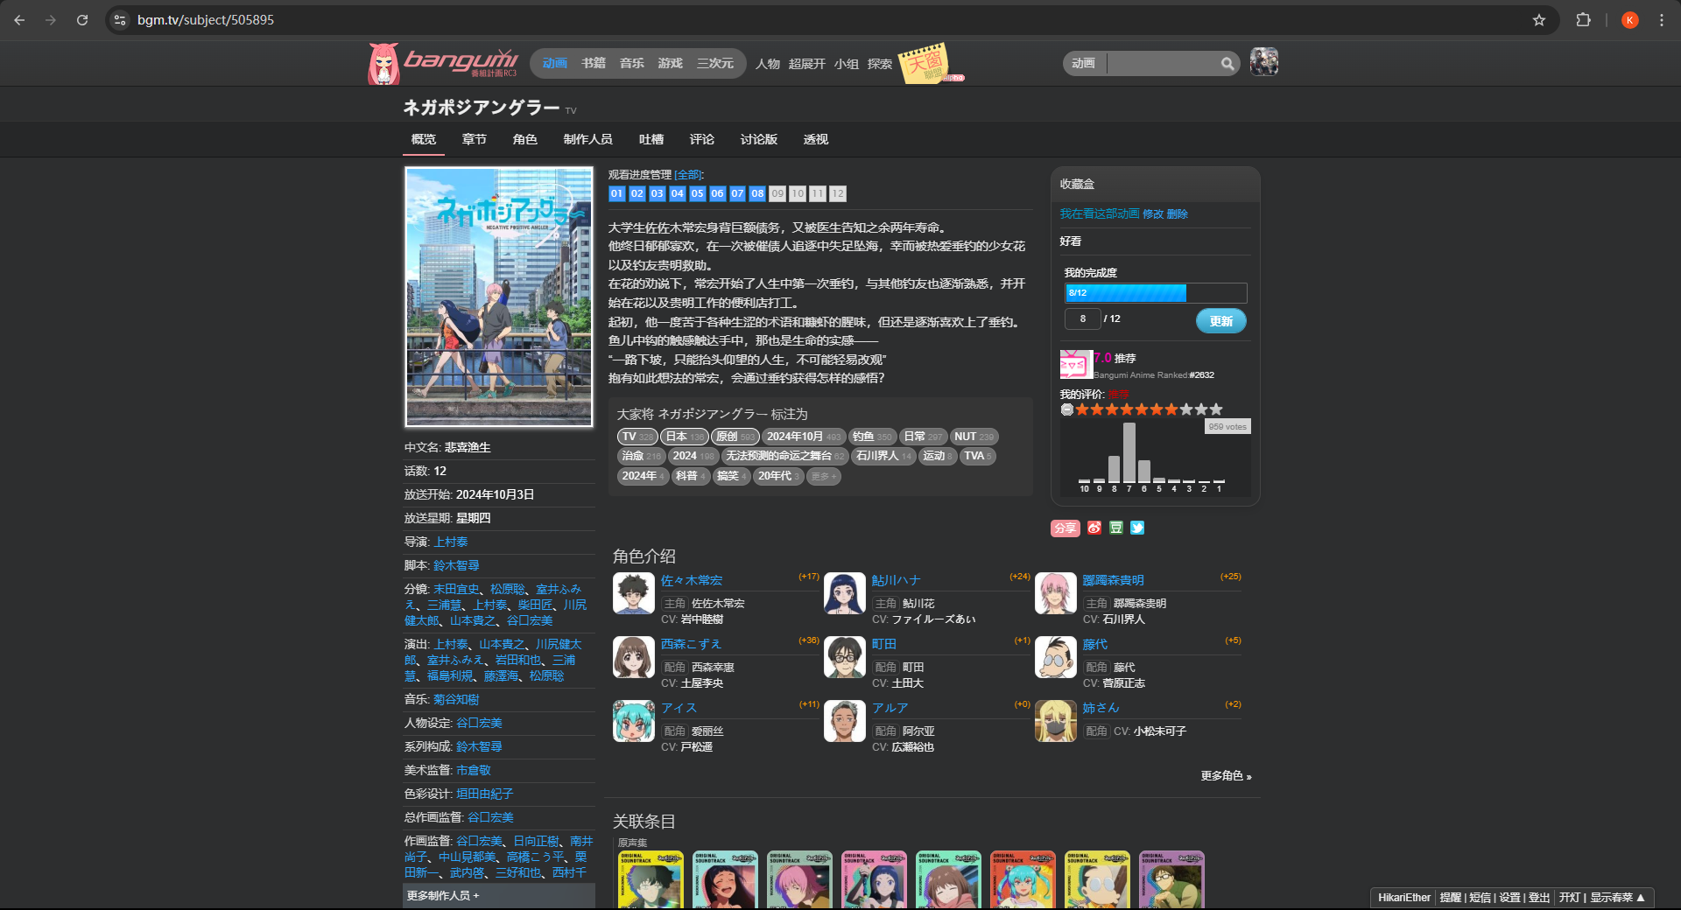Click 删除 in the collection box
The width and height of the screenshot is (1681, 910).
1177,213
